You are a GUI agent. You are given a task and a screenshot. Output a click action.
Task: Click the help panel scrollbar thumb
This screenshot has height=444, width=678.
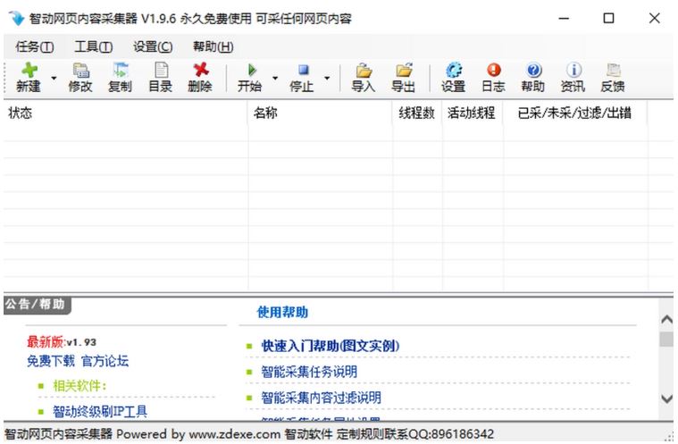pyautogui.click(x=666, y=339)
